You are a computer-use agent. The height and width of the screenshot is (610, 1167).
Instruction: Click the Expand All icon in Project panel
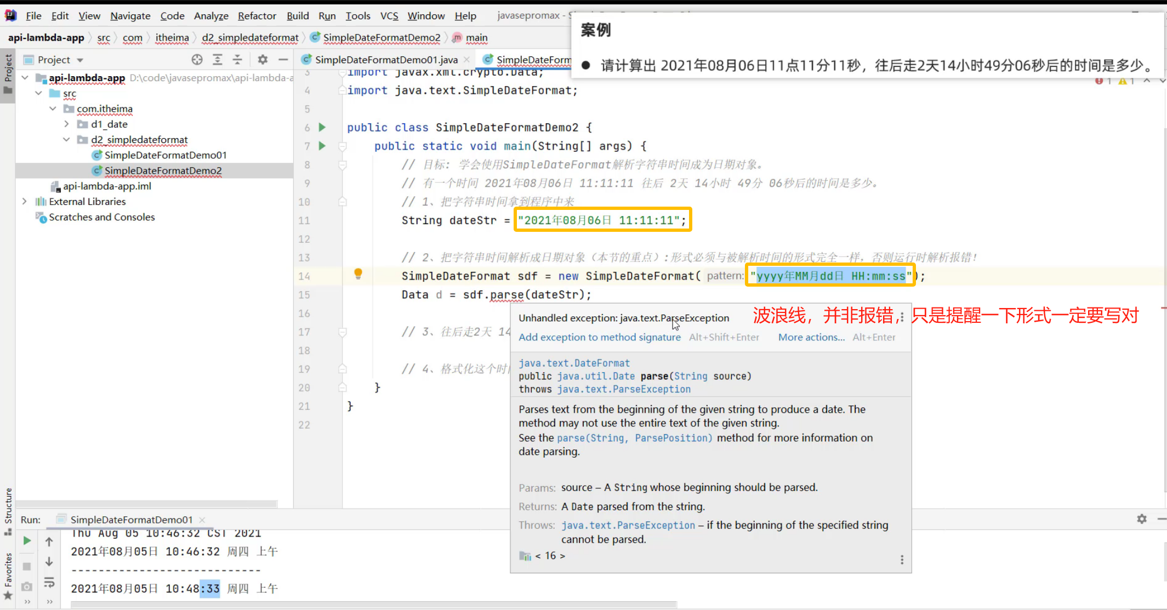tap(218, 60)
